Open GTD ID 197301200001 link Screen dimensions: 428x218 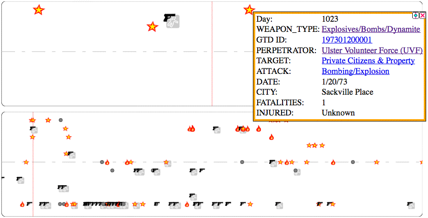coord(346,40)
